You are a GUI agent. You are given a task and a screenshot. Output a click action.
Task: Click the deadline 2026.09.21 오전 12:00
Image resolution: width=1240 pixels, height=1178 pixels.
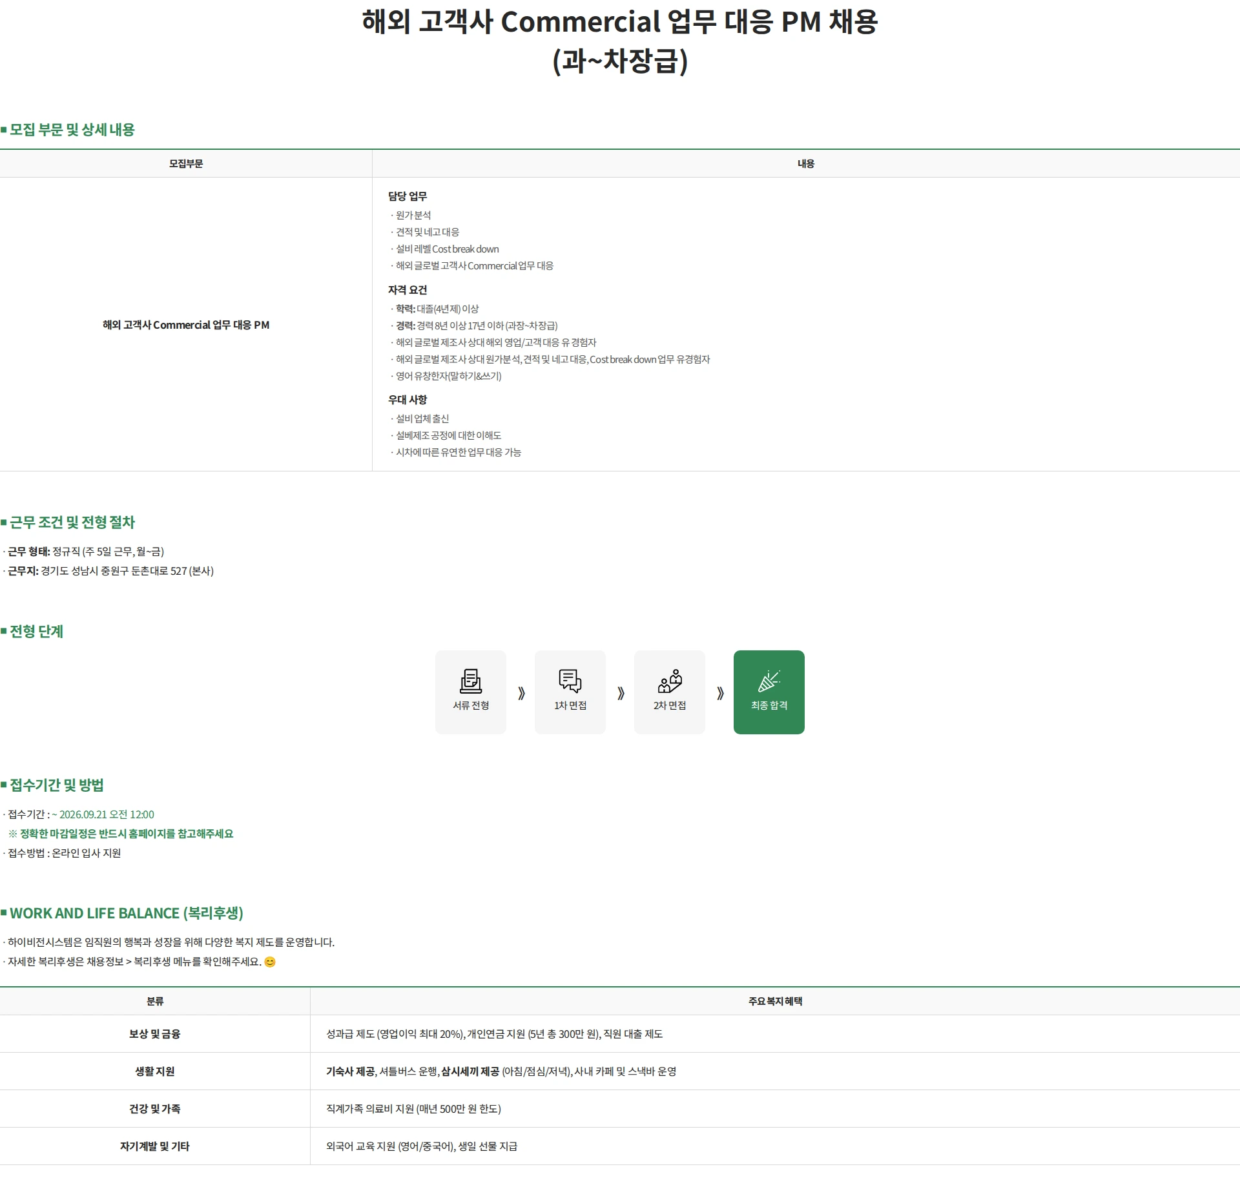click(x=103, y=814)
